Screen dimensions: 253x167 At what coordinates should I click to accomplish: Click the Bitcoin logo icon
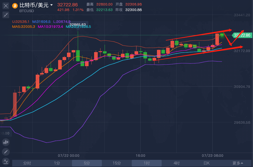tap(15, 6)
